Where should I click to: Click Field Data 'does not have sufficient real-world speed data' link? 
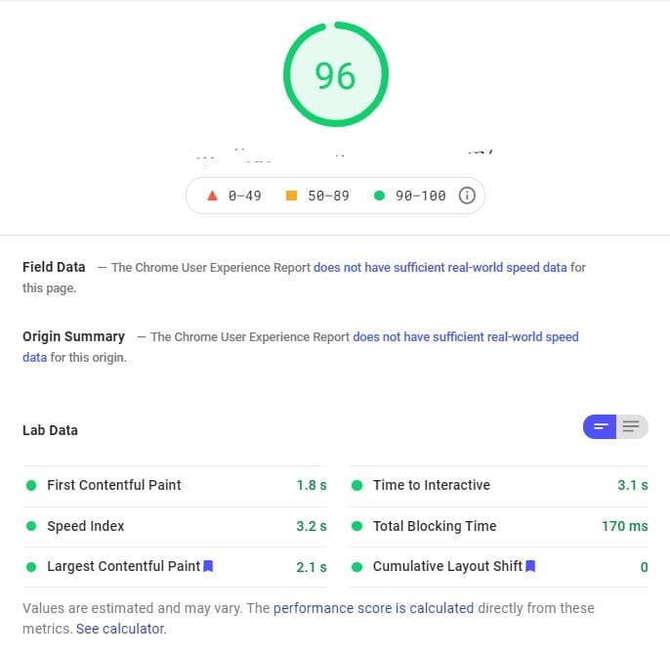point(440,267)
